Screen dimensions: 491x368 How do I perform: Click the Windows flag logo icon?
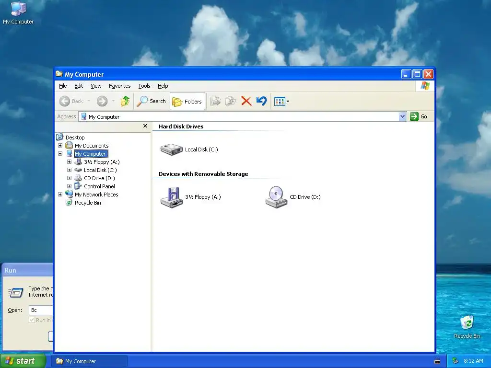pos(425,85)
